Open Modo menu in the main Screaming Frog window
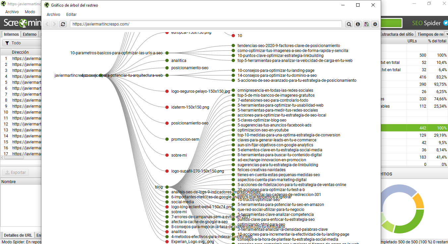 pyautogui.click(x=30, y=12)
